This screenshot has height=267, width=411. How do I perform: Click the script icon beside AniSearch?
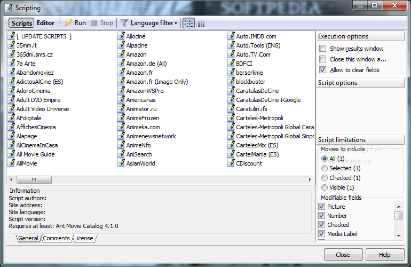tap(121, 154)
